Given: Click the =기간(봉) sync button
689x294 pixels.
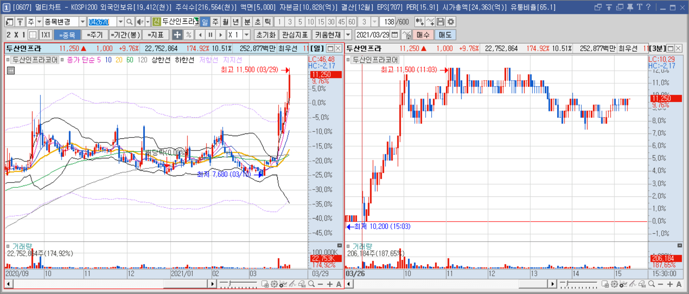Looking at the screenshot, I should 125,35.
